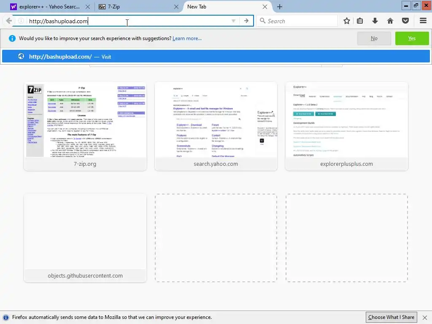
Task: Click the magnifying glass search icon
Action: pos(262,21)
